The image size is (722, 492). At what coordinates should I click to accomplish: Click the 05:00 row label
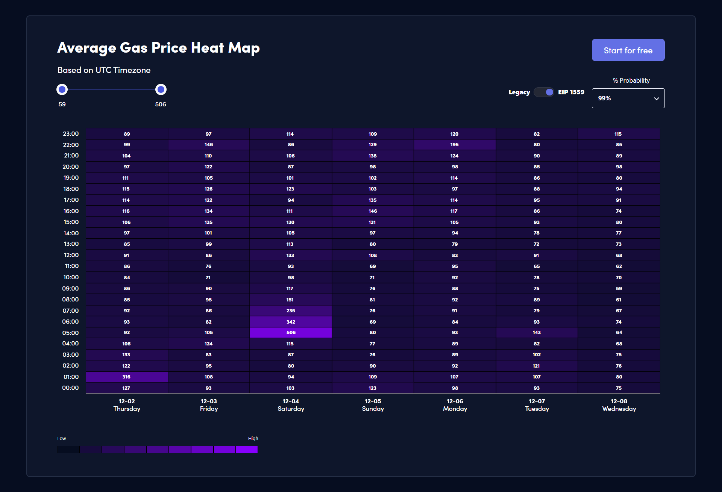point(70,333)
